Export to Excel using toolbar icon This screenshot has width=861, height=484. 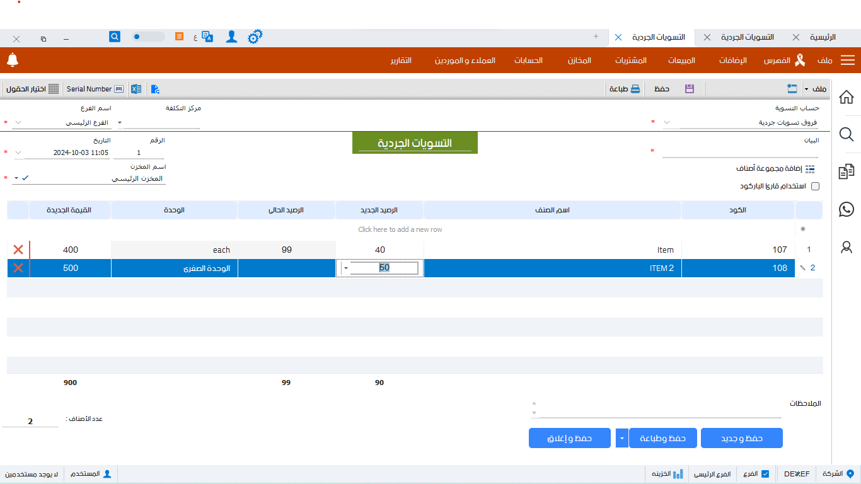pyautogui.click(x=136, y=89)
